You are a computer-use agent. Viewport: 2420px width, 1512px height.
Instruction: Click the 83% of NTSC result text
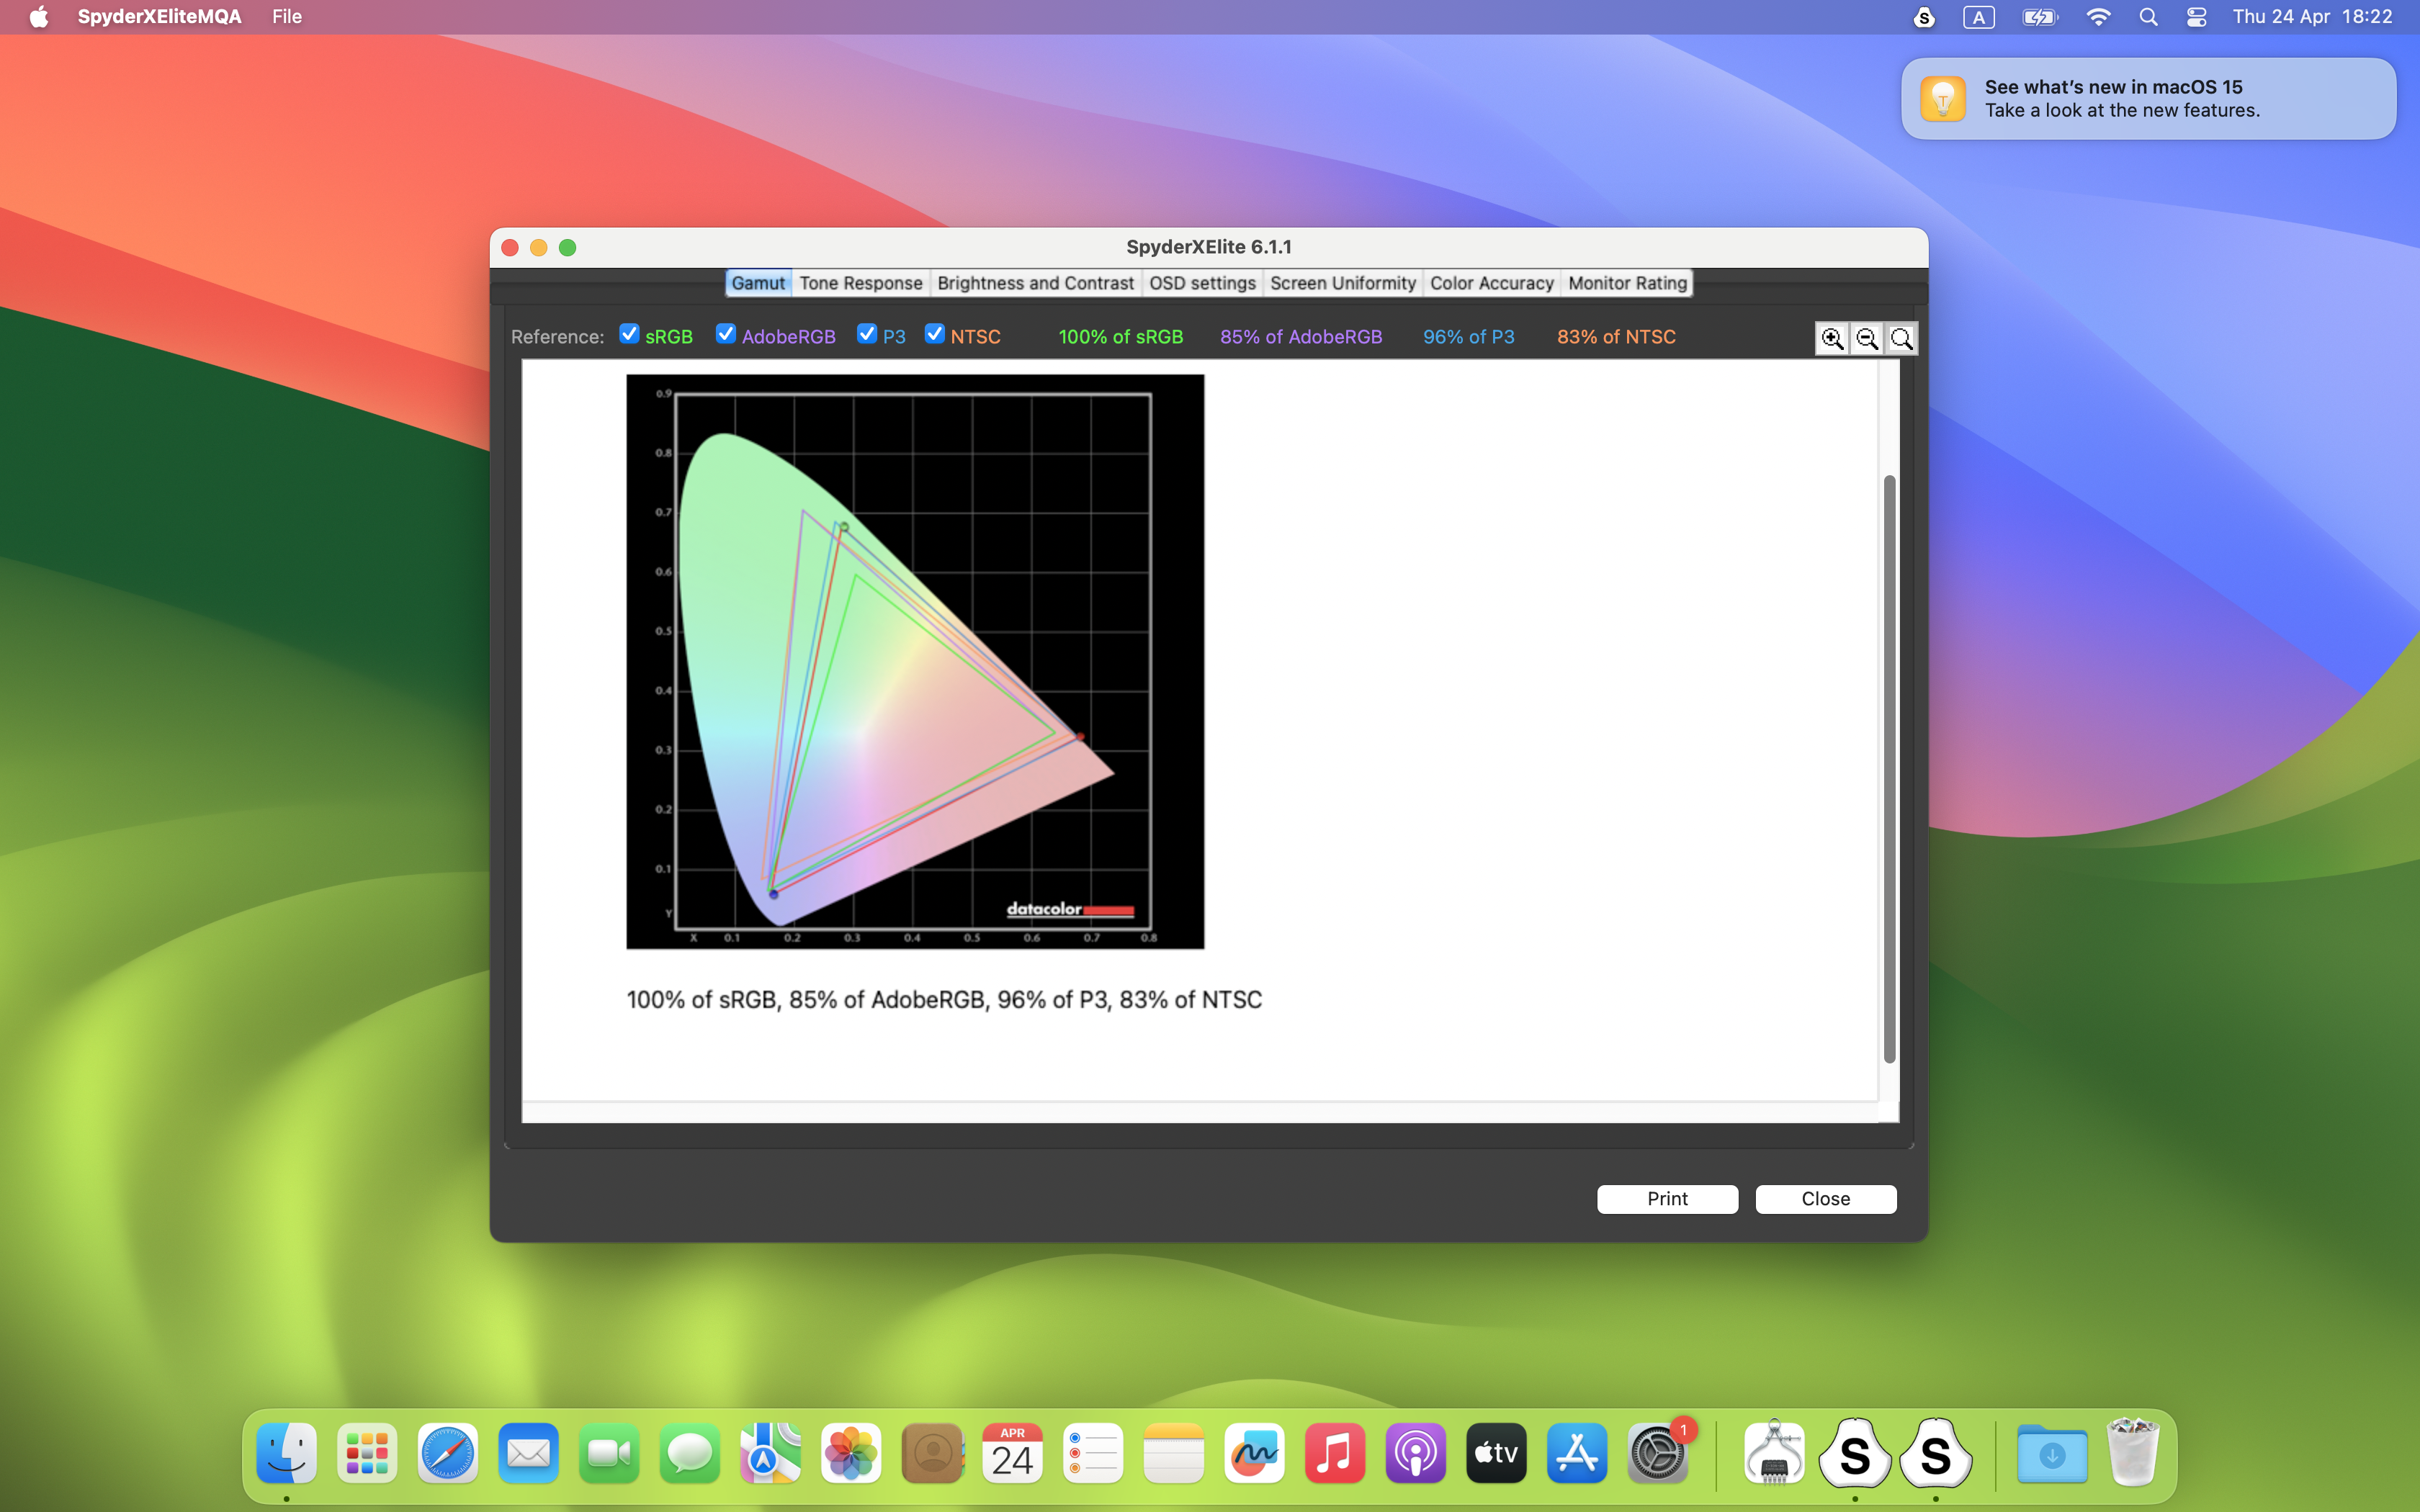click(x=1616, y=337)
